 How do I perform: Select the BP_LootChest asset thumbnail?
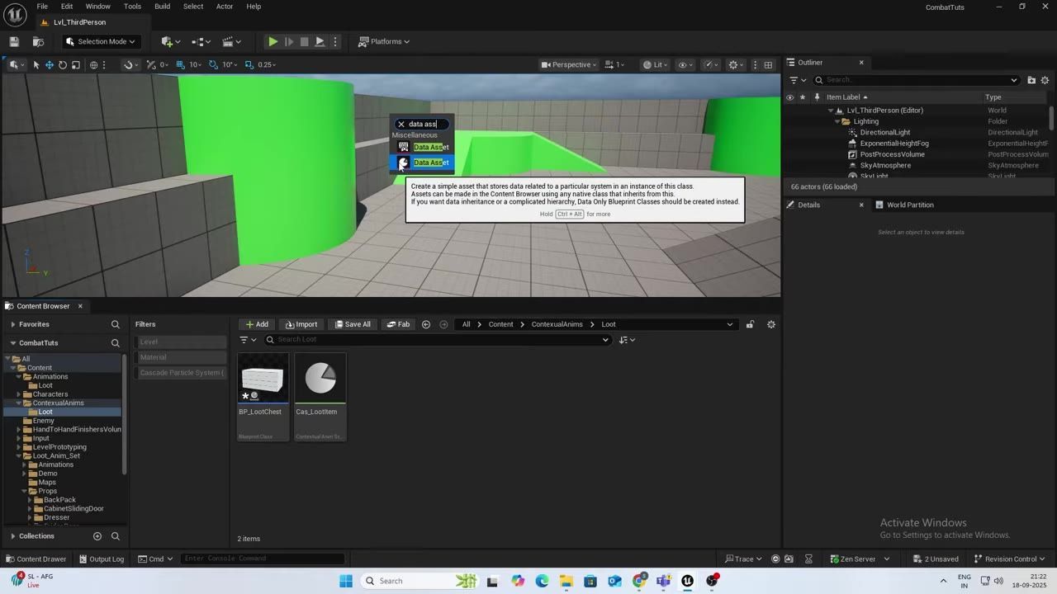tap(263, 379)
